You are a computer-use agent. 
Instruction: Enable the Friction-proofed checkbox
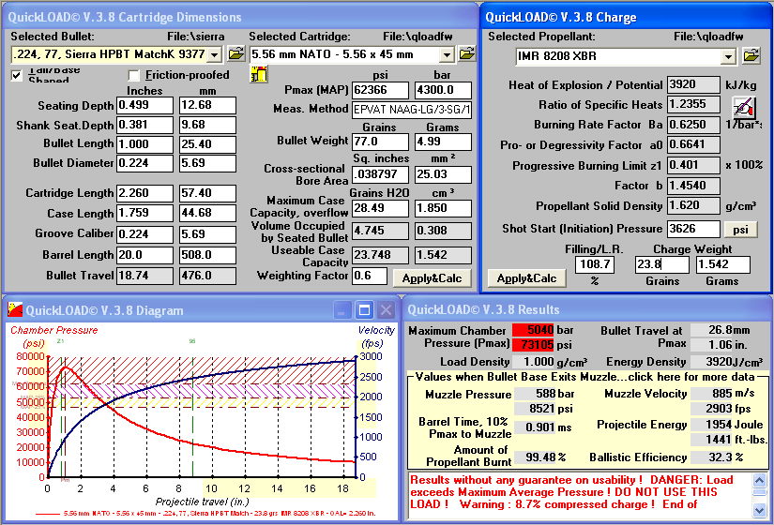(x=134, y=75)
